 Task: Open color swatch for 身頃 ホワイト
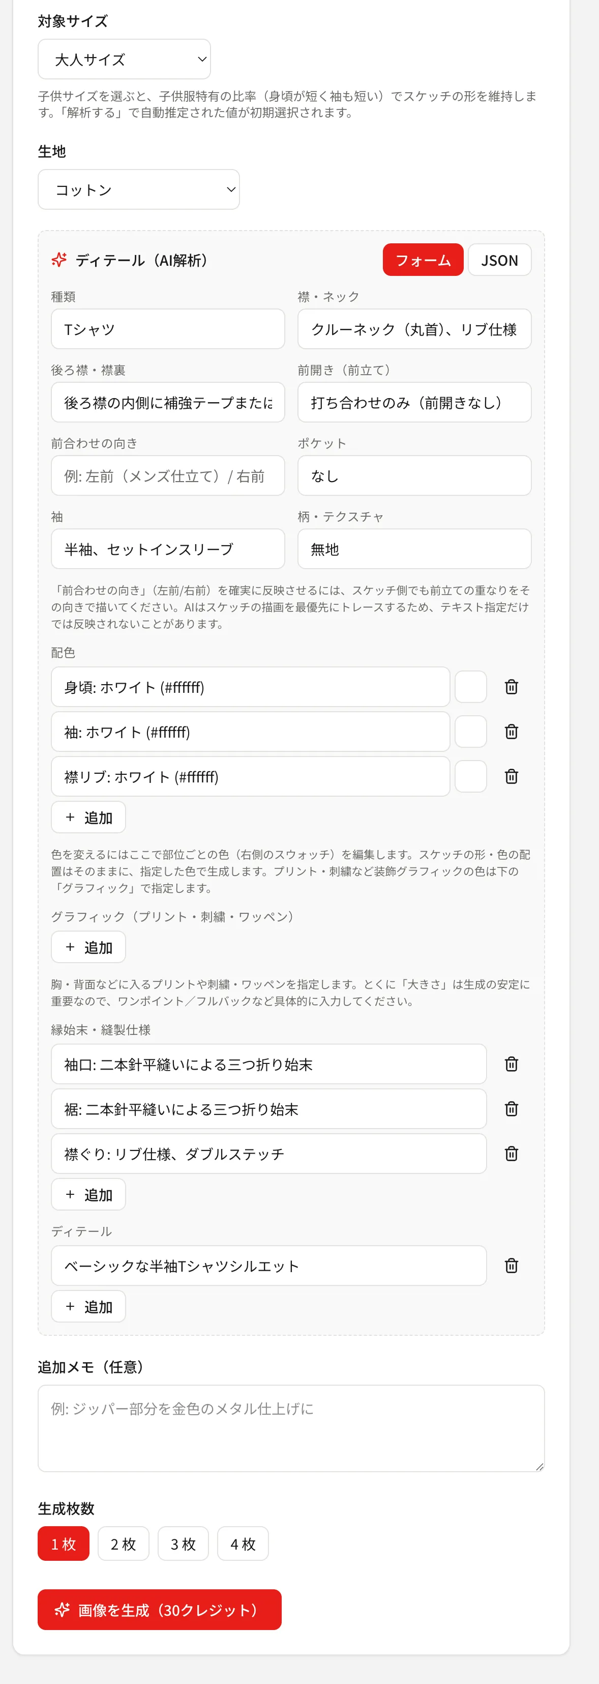point(471,686)
